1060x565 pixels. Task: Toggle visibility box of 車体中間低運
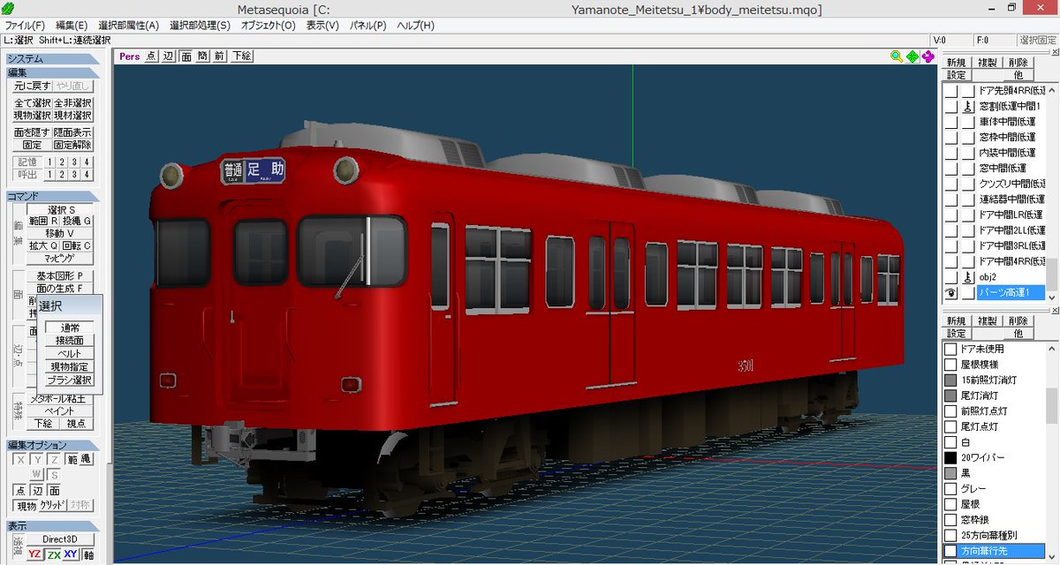(x=950, y=122)
